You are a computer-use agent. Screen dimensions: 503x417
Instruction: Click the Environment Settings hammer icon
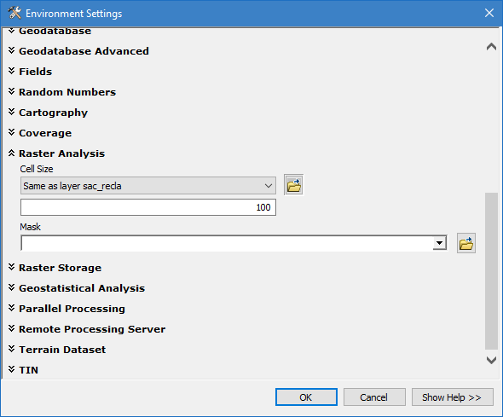click(x=14, y=13)
